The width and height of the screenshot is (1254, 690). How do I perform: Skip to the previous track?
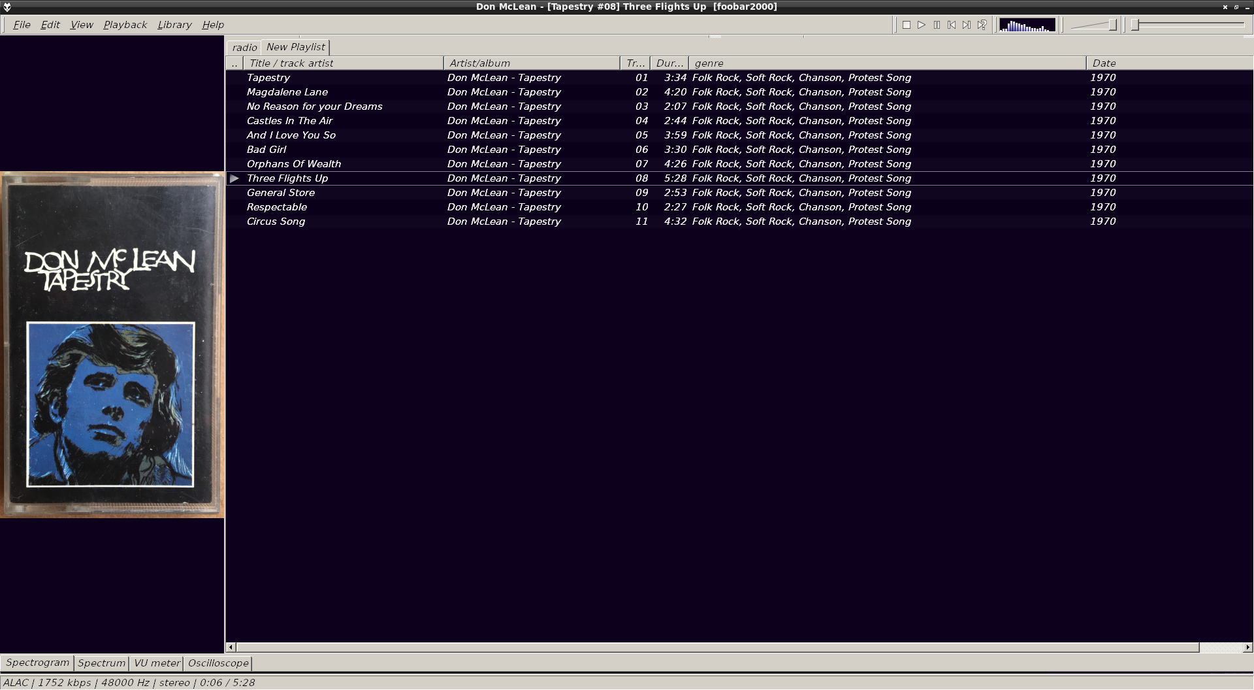click(x=952, y=25)
